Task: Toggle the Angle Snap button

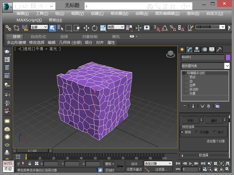Action: [x=165, y=28]
